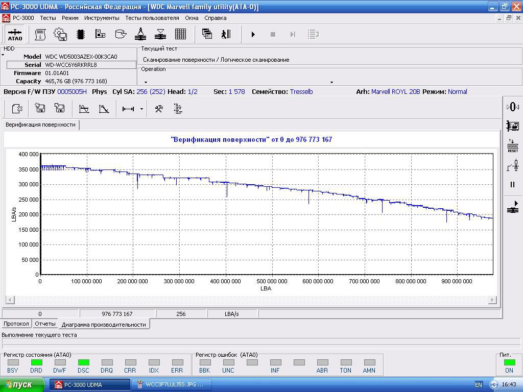The width and height of the screenshot is (523, 392).
Task: Switch to the WCC3F7LULJ55.JPG taskbar window
Action: pos(171,385)
